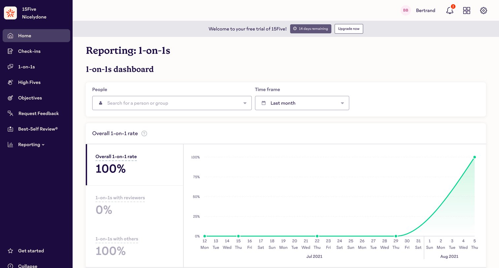
Task: Click the Aug 2021 axis label
Action: (x=449, y=256)
